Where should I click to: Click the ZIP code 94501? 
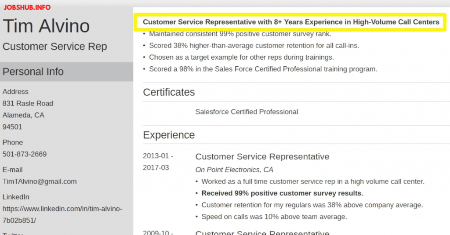[x=12, y=127]
